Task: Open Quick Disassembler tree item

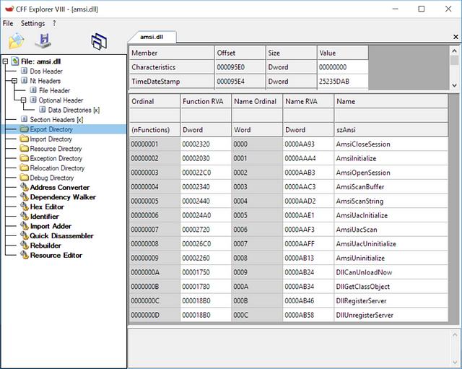Action: click(61, 236)
